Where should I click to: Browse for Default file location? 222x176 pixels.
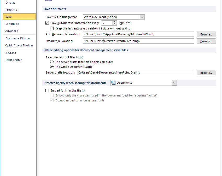tap(206, 41)
